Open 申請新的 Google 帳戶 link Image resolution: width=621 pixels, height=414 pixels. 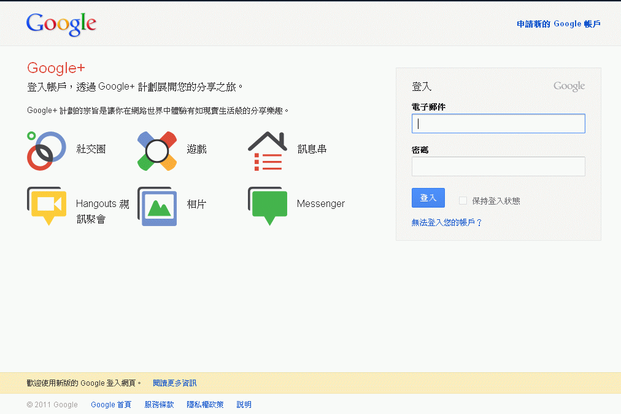coord(558,24)
